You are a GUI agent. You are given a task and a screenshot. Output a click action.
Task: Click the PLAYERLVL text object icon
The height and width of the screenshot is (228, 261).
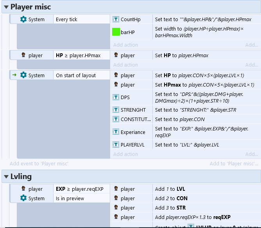[116, 145]
